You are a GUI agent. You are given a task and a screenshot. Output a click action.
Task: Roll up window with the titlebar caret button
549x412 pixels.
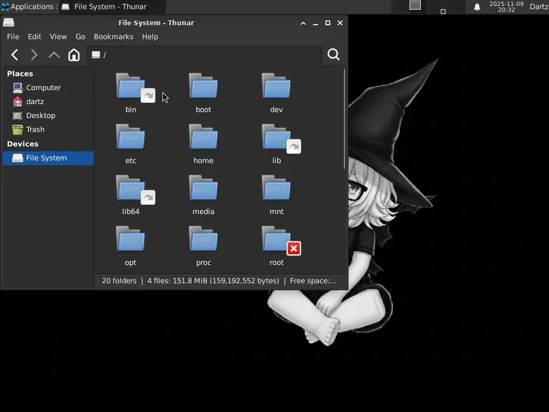(303, 23)
